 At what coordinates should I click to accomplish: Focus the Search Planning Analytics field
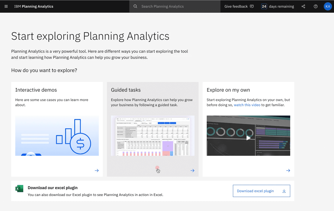pos(178,6)
